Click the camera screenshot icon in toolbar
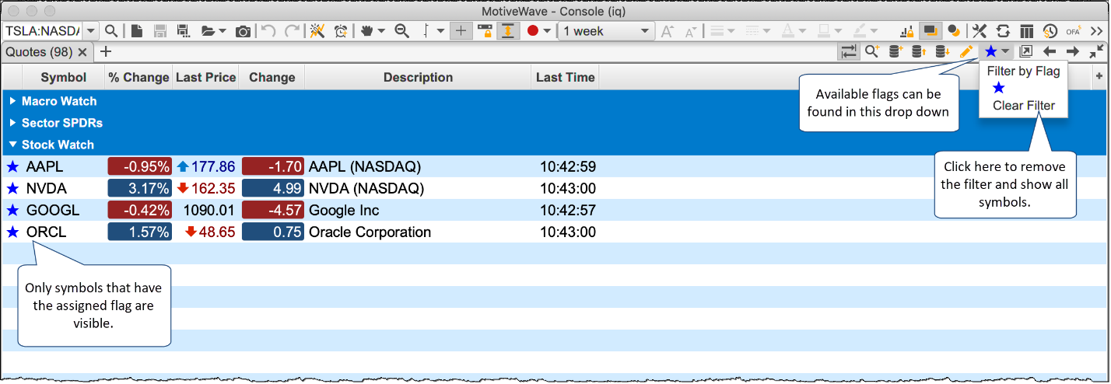The image size is (1111, 384). click(x=244, y=31)
